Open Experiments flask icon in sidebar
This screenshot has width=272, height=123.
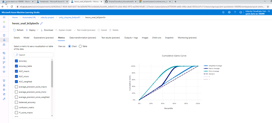click(x=4, y=58)
